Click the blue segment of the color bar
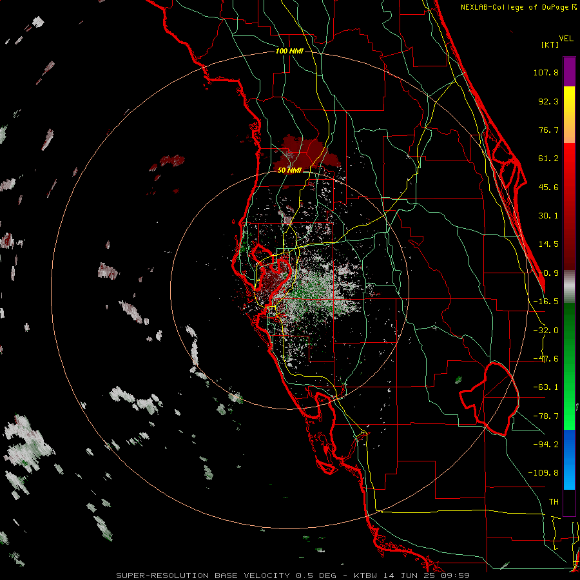580x580 pixels. (x=569, y=459)
